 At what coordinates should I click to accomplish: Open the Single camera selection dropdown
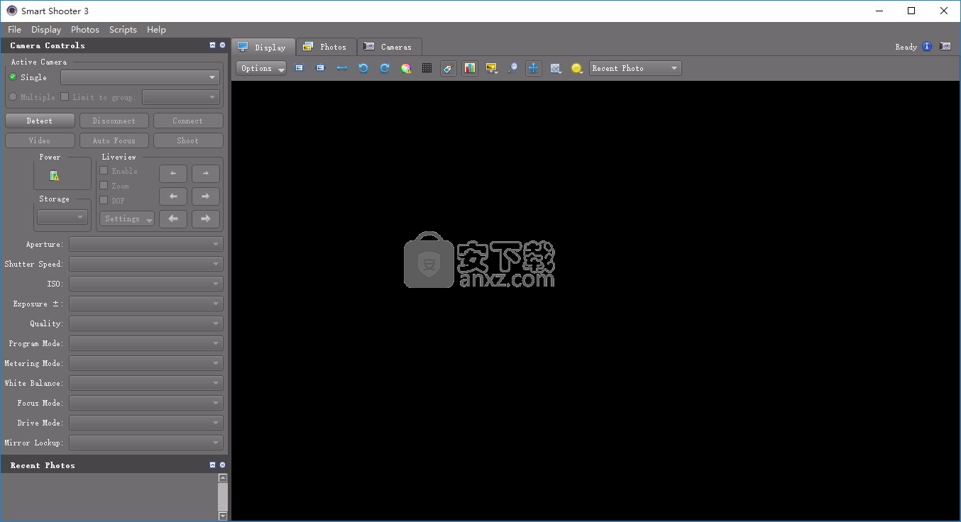pyautogui.click(x=140, y=77)
